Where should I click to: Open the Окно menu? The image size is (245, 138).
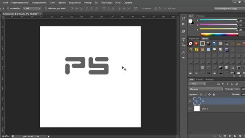tap(118, 3)
